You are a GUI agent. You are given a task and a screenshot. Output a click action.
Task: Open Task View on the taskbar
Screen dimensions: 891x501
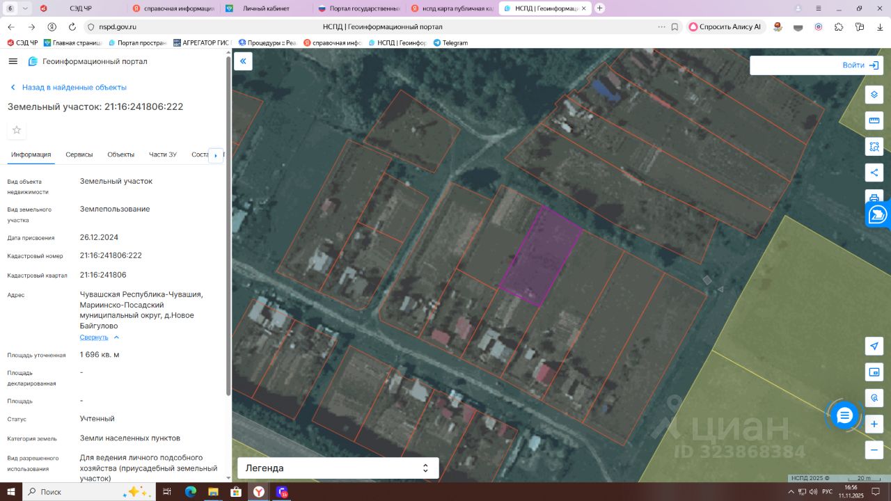click(167, 492)
